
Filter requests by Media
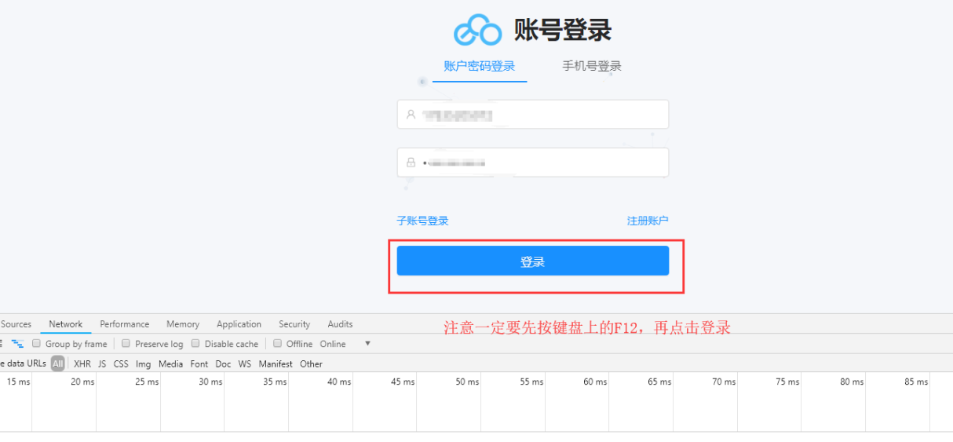(x=170, y=363)
